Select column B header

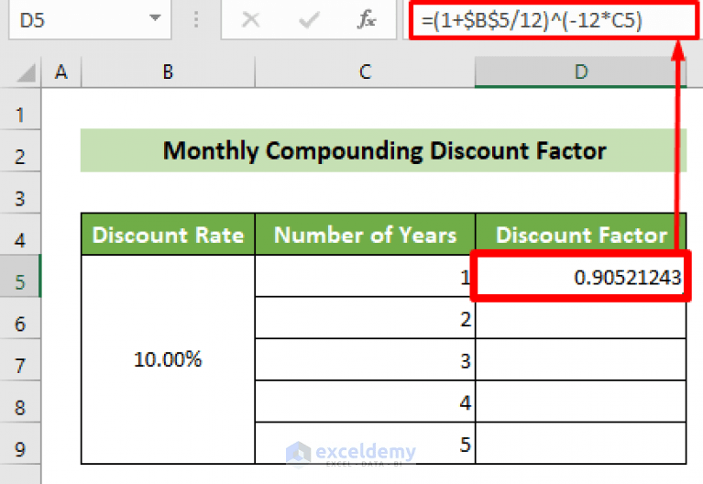[x=168, y=71]
